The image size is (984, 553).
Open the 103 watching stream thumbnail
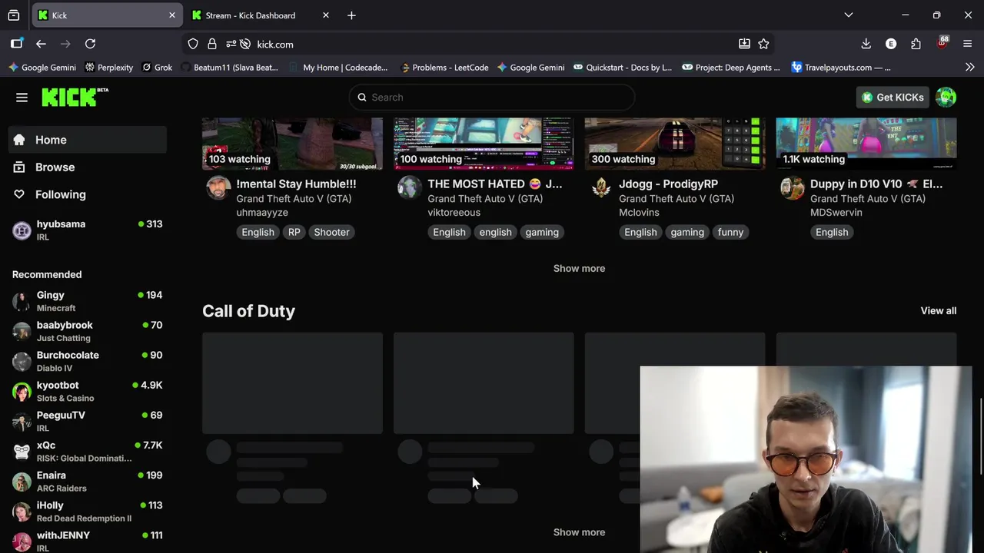click(x=292, y=144)
